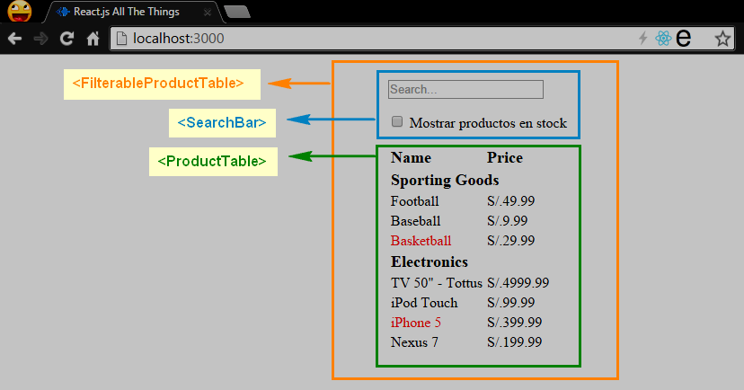Image resolution: width=744 pixels, height=390 pixels.
Task: Select the red iPhone 5 product name
Action: pyautogui.click(x=416, y=323)
